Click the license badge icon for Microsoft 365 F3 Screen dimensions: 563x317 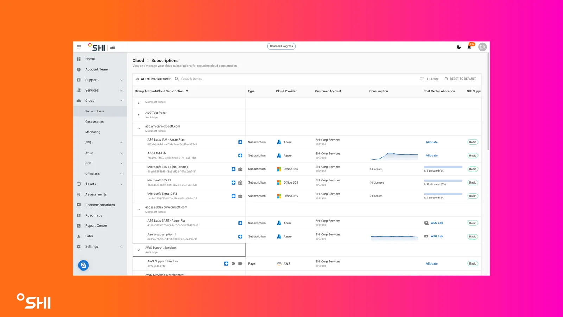240,183
